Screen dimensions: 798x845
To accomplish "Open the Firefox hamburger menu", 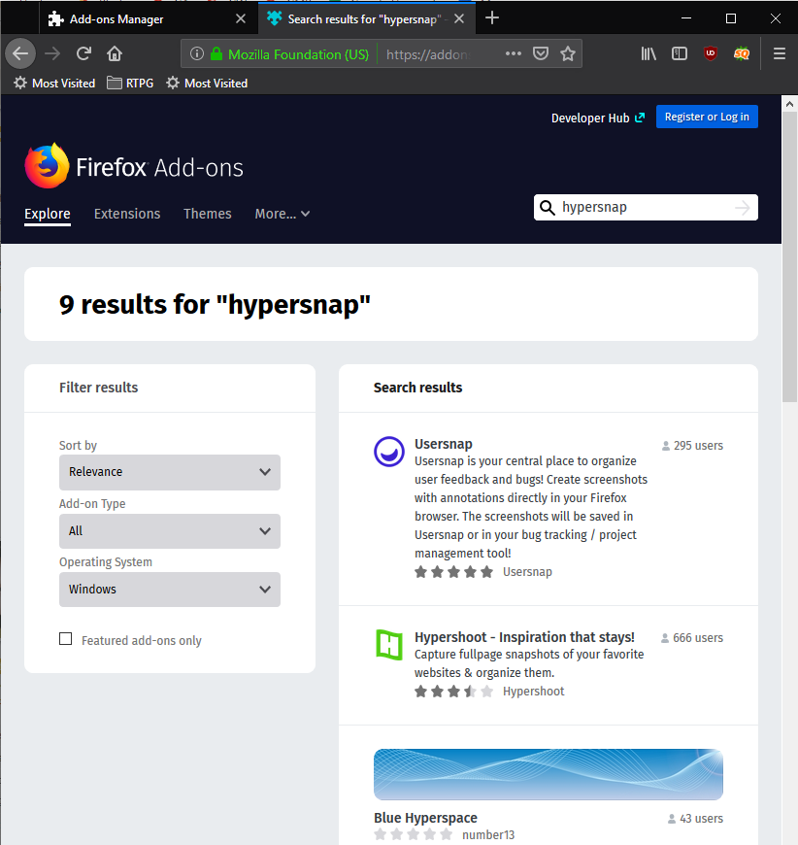I will point(780,53).
